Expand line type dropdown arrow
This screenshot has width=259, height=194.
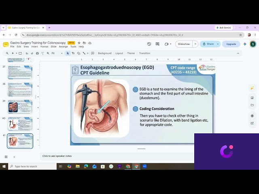click(87, 53)
